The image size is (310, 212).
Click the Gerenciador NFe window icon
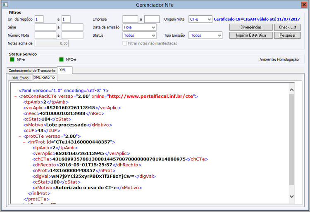(5, 5)
